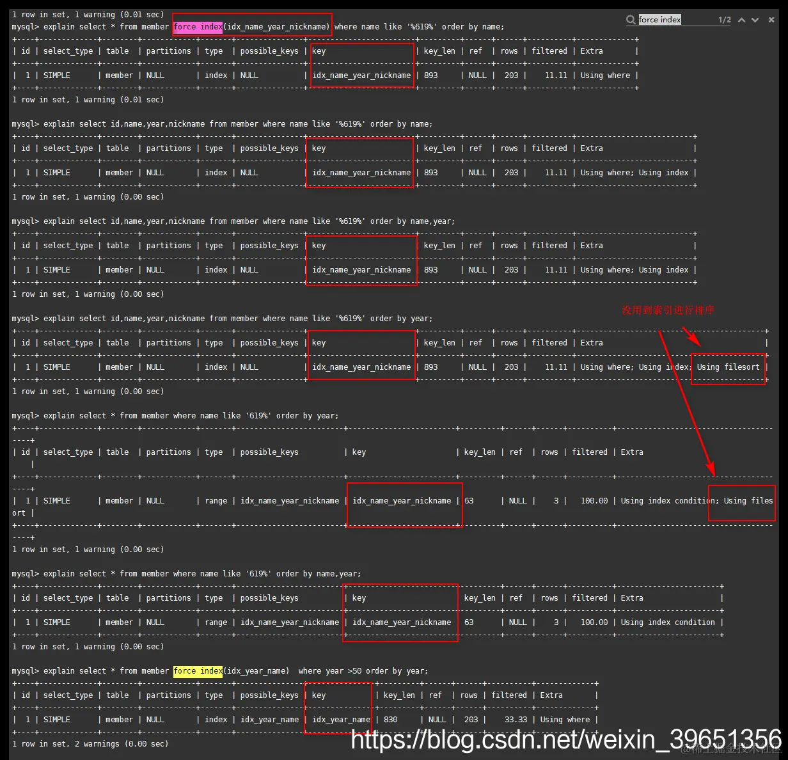The image size is (788, 760).
Task: Click the '100.00' filtered value in the Using files row
Action: point(594,501)
